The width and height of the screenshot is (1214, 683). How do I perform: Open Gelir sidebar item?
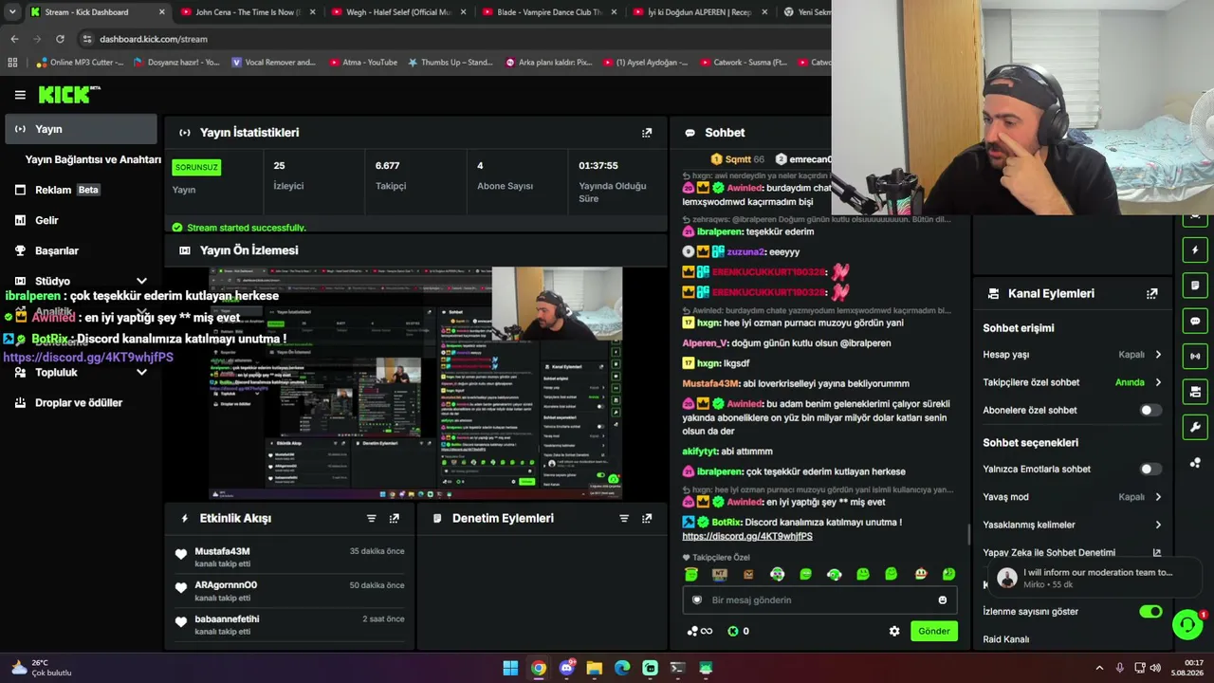(81, 220)
